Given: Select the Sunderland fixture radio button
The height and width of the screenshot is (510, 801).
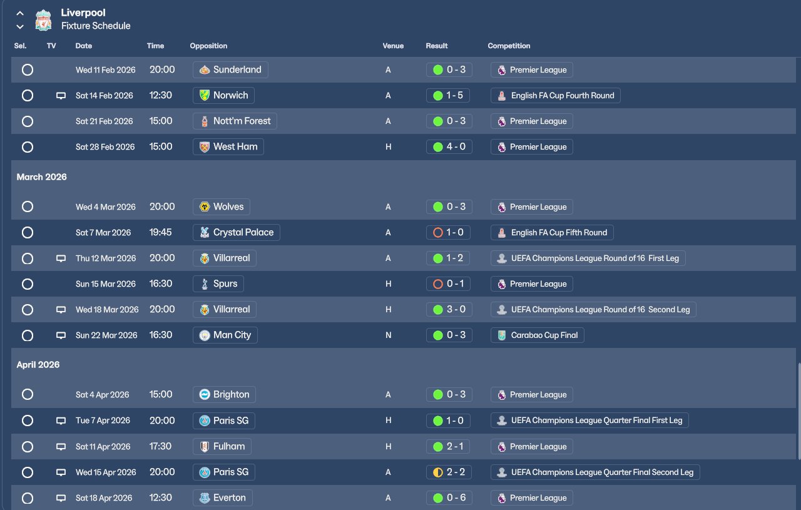Looking at the screenshot, I should click(x=28, y=70).
